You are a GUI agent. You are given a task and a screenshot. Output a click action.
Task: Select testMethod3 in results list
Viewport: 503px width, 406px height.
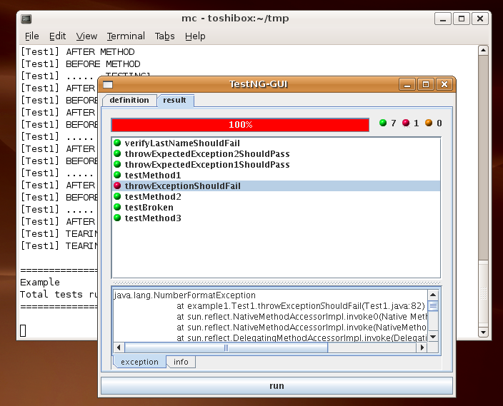(x=277, y=218)
